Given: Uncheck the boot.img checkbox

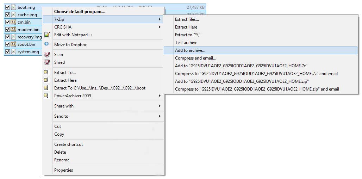Looking at the screenshot, I should click(7, 7).
